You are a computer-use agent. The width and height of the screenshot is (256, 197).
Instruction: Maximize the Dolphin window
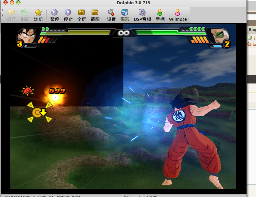tap(18, 2)
